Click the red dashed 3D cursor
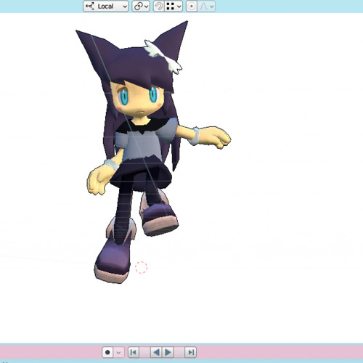The height and width of the screenshot is (363, 363). tap(141, 267)
